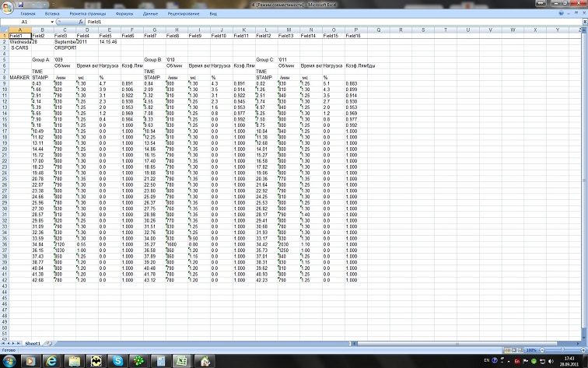
Task: Click the vertical scrollbar on the right
Action: tap(583, 180)
